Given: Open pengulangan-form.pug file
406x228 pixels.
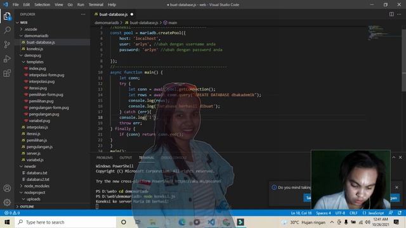Looking at the screenshot, I should (x=49, y=108).
